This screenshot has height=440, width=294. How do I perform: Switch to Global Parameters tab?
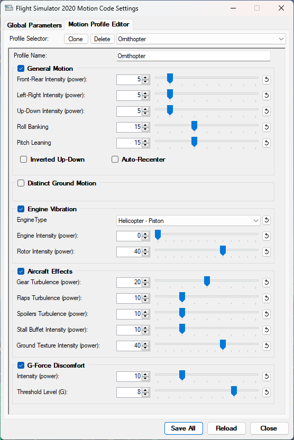pyautogui.click(x=34, y=25)
